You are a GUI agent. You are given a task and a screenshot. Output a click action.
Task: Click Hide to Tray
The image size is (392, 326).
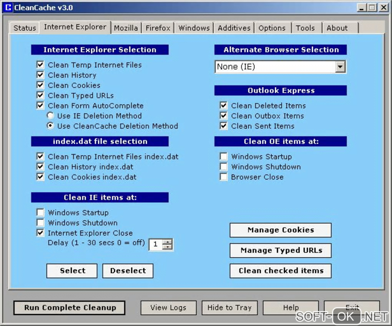tap(229, 308)
